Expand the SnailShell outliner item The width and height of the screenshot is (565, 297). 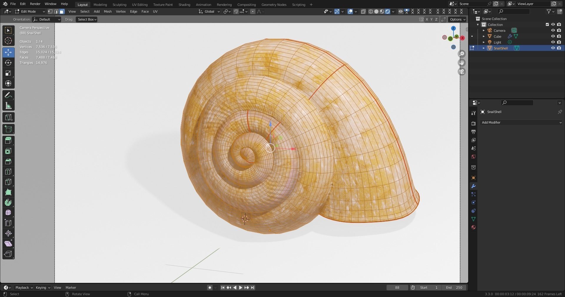[483, 48]
